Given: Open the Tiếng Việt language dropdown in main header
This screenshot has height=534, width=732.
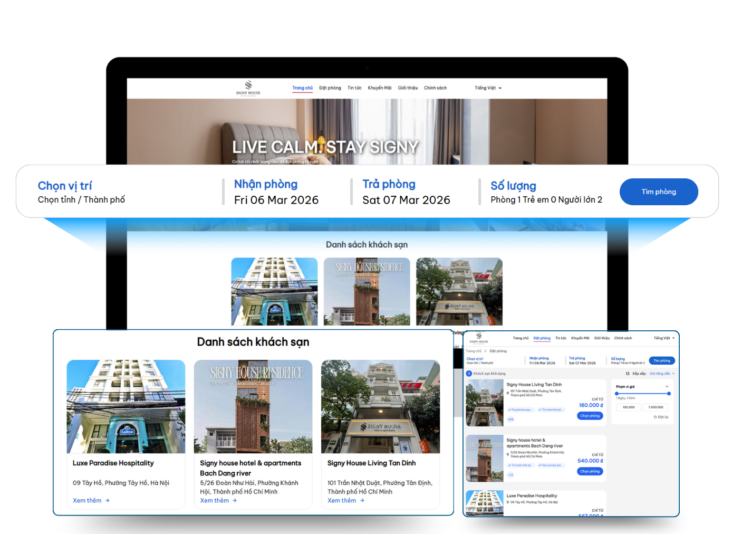Looking at the screenshot, I should click(x=488, y=88).
